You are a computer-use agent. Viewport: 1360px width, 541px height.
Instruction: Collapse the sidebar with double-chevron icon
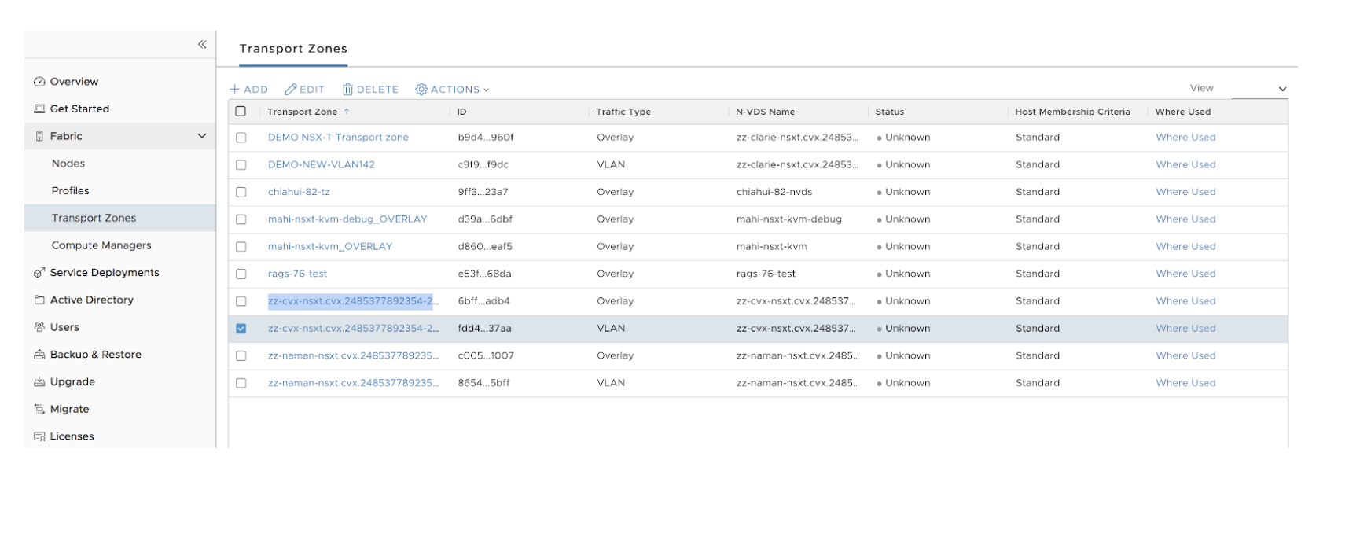[x=202, y=45]
